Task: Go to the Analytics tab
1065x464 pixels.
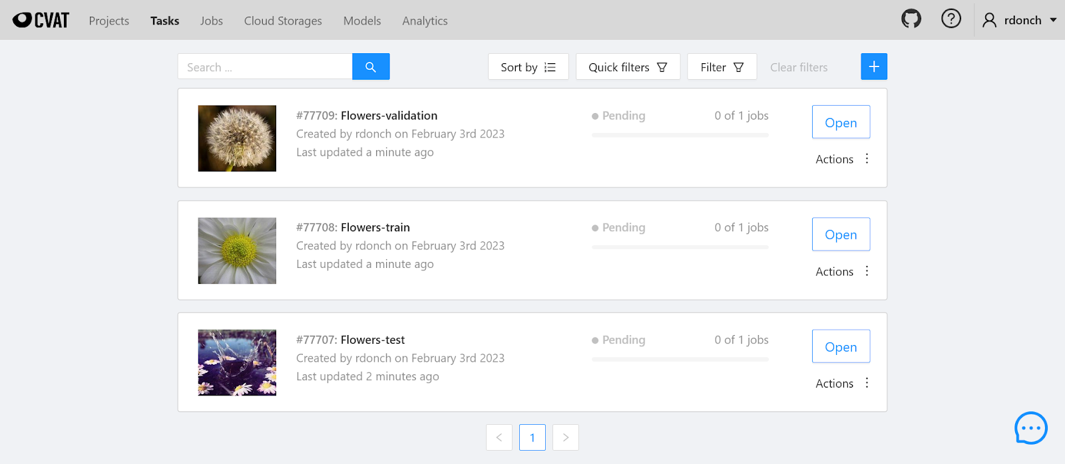Action: click(x=425, y=21)
